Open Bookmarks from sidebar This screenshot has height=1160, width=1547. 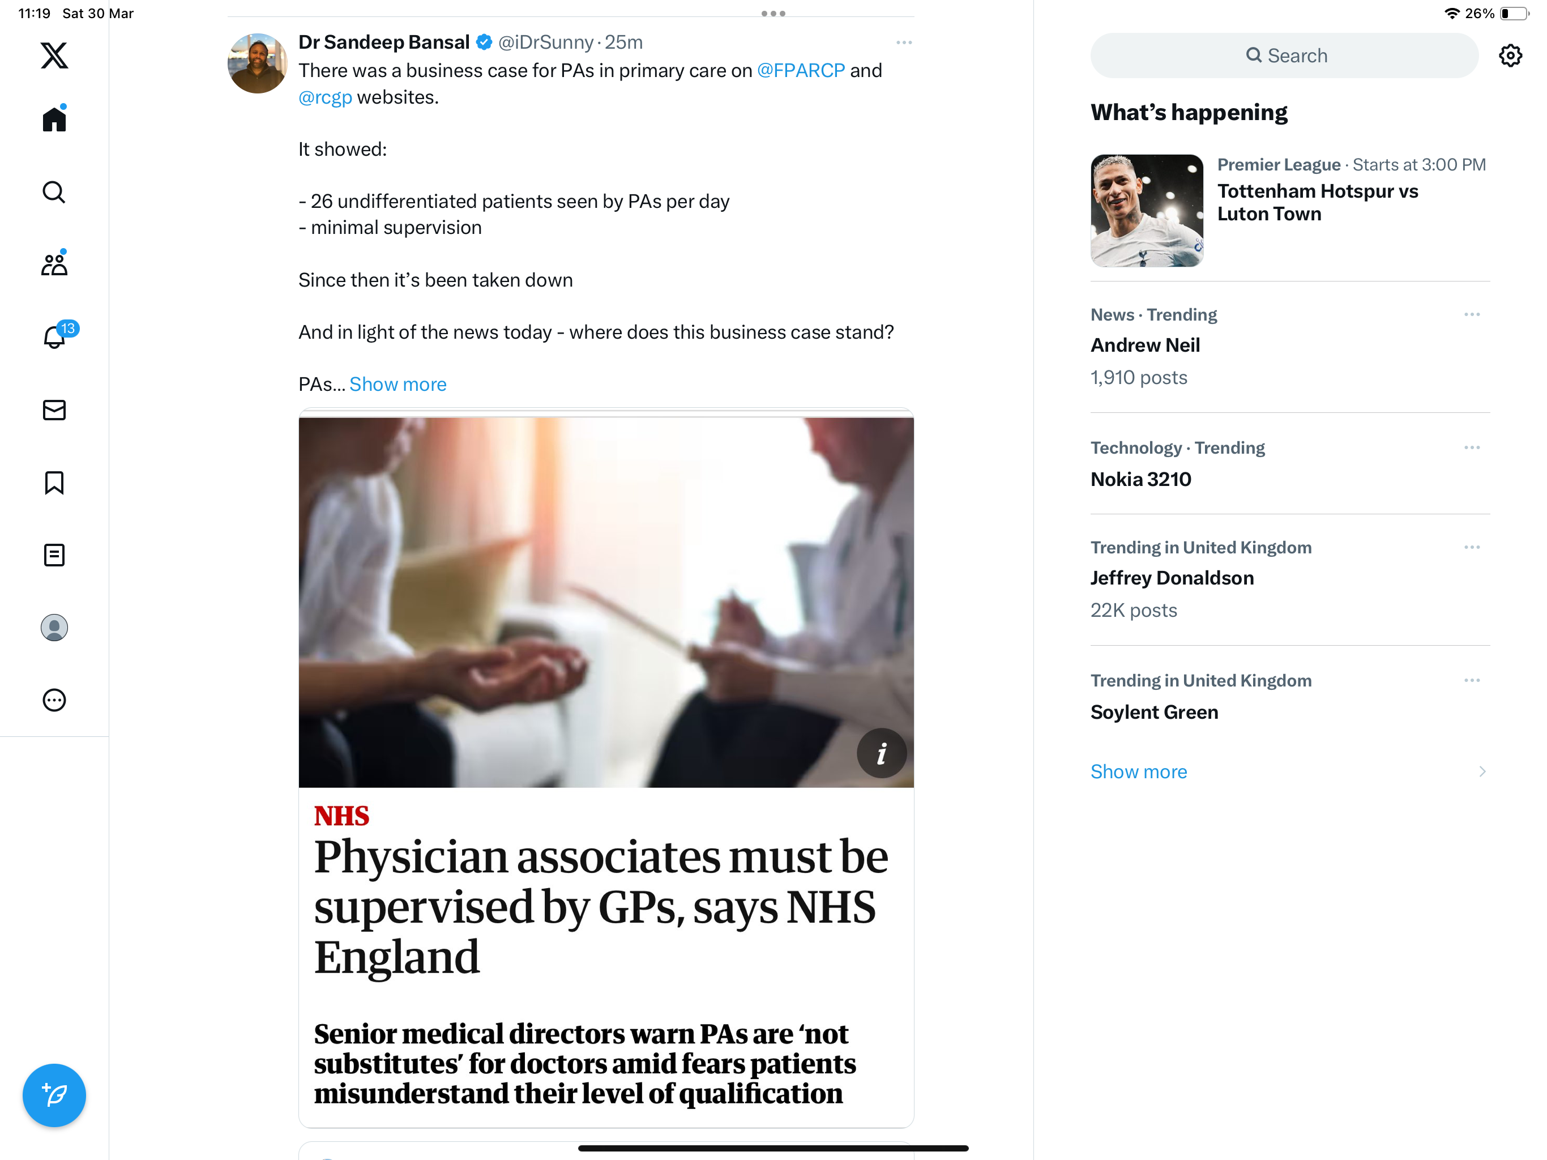54,483
